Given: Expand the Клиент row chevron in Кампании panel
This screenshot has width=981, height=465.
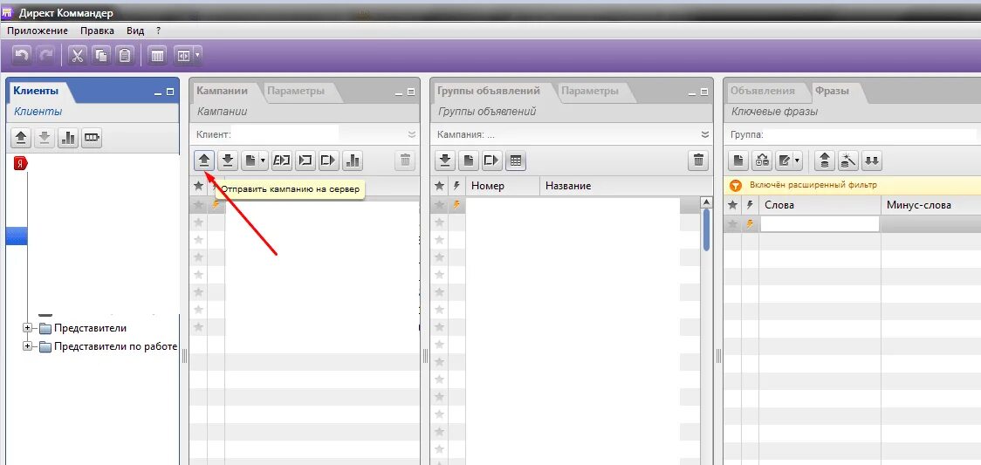Looking at the screenshot, I should coord(412,134).
